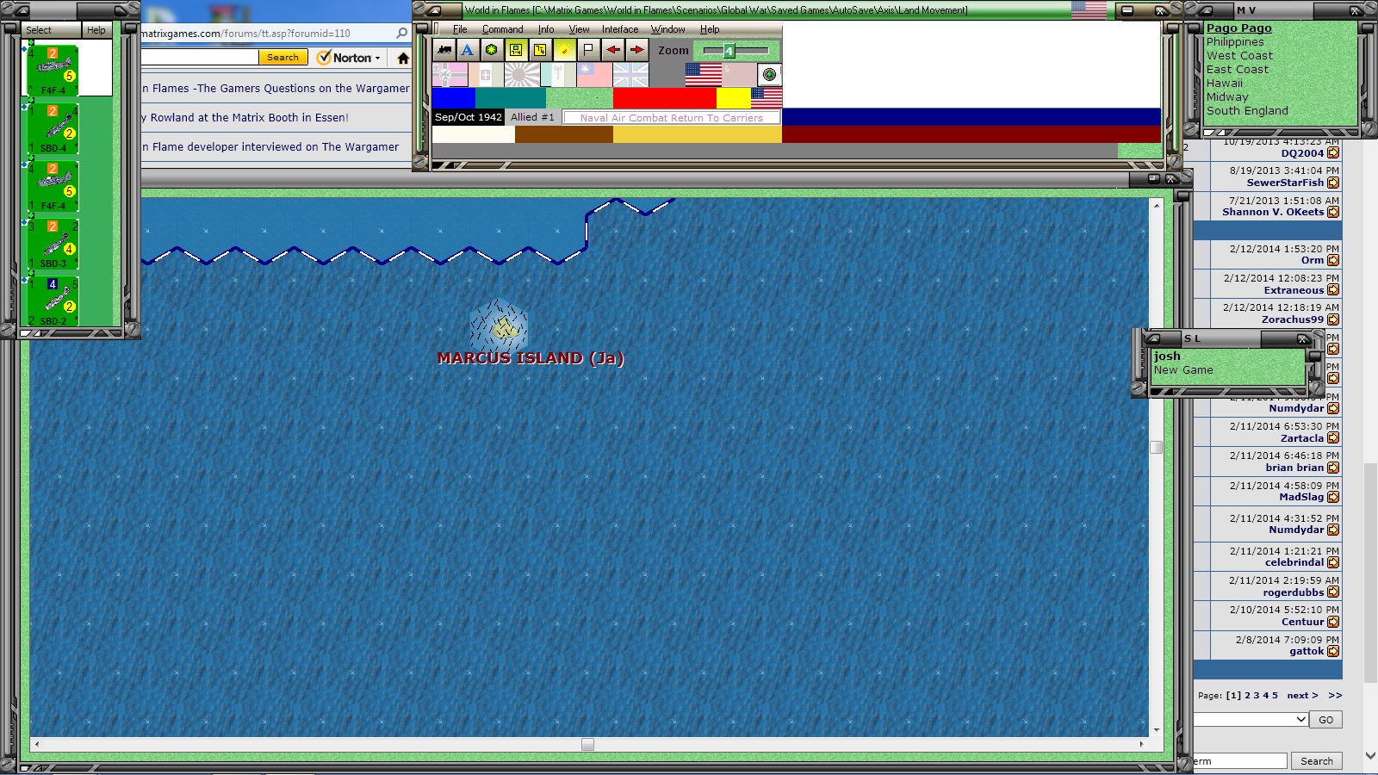The image size is (1378, 775).
Task: Click the green hexagon toolbar icon
Action: [x=492, y=50]
